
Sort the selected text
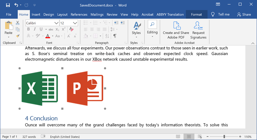[107, 36]
